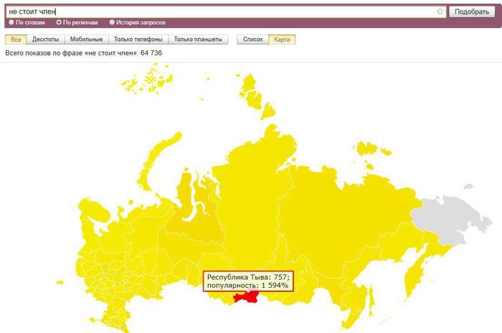This screenshot has width=502, height=333.
Task: Switch to the Все device tab
Action: tap(16, 39)
